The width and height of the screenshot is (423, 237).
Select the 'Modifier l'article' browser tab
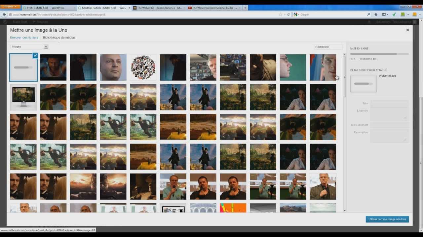(104, 8)
